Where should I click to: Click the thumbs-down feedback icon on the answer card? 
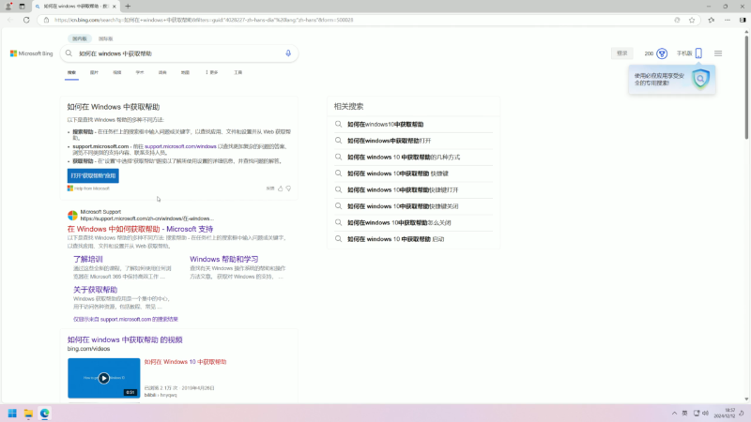tap(288, 188)
